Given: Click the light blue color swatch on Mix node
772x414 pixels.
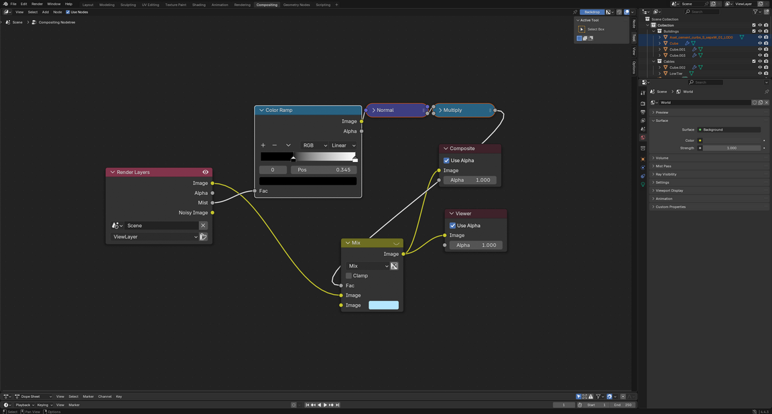Looking at the screenshot, I should tap(383, 305).
